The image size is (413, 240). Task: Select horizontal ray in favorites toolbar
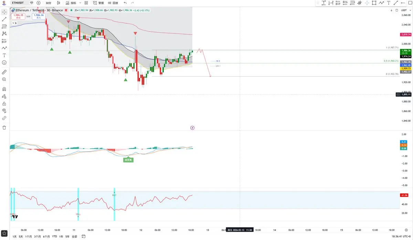point(403,3)
